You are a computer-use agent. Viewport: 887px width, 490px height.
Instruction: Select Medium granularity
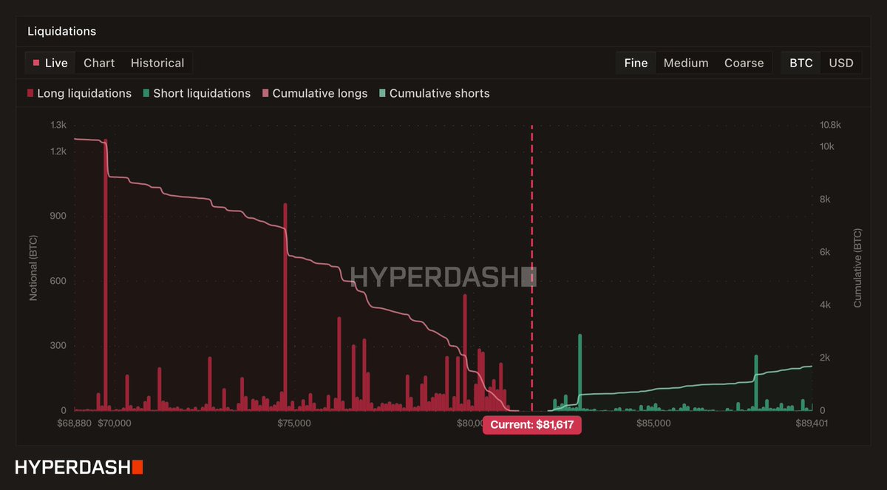686,63
